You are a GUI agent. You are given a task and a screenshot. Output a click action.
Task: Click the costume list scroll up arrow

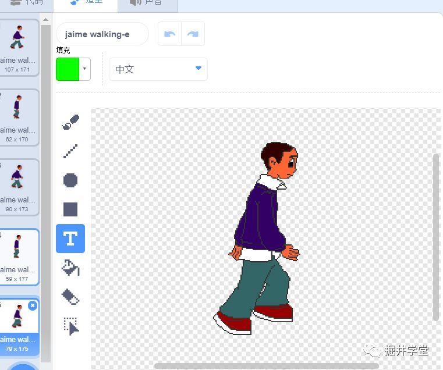(x=45, y=20)
